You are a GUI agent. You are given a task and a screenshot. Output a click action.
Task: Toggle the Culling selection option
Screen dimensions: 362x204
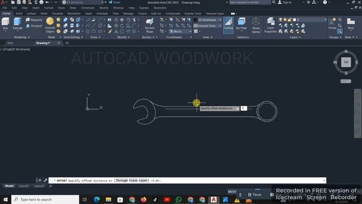229,25
